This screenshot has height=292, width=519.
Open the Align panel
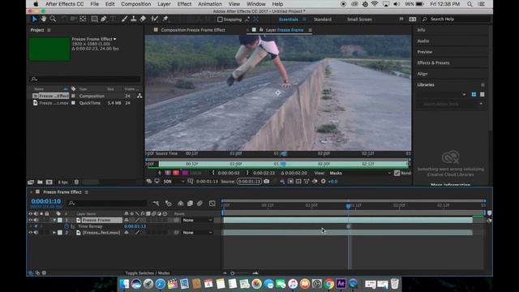[422, 74]
